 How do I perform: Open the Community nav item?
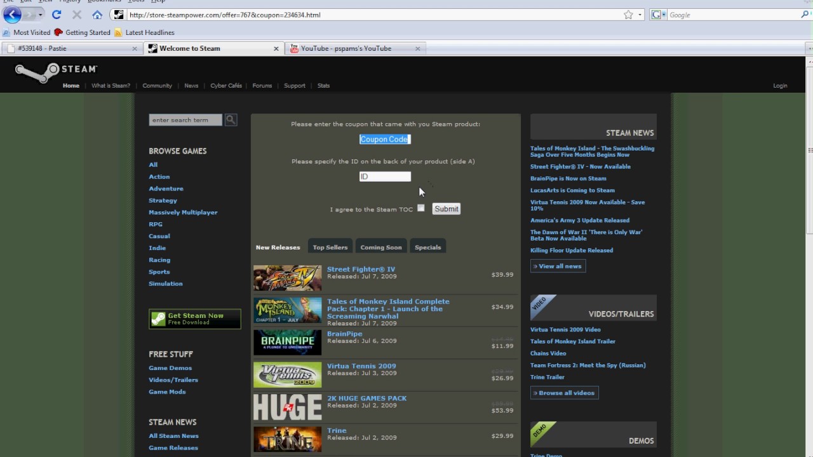pyautogui.click(x=157, y=86)
